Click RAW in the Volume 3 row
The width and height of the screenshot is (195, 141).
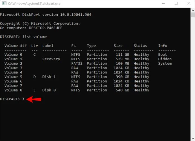coord(75,68)
